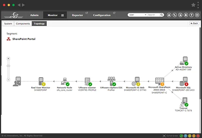Click Reporter's open-in-new-window icon

point(87,13)
